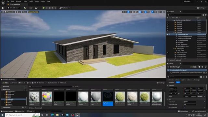This screenshot has height=117, width=208.
Task: Open the Outliner settings gear
Action: tap(206, 15)
